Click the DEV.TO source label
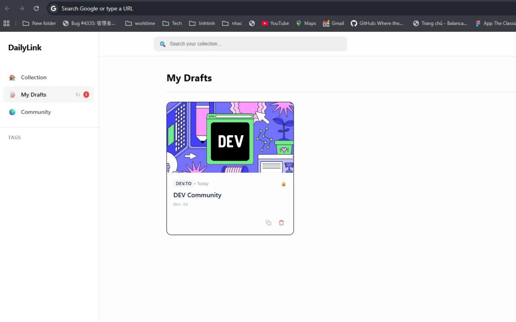Image resolution: width=516 pixels, height=322 pixels. coord(183,183)
